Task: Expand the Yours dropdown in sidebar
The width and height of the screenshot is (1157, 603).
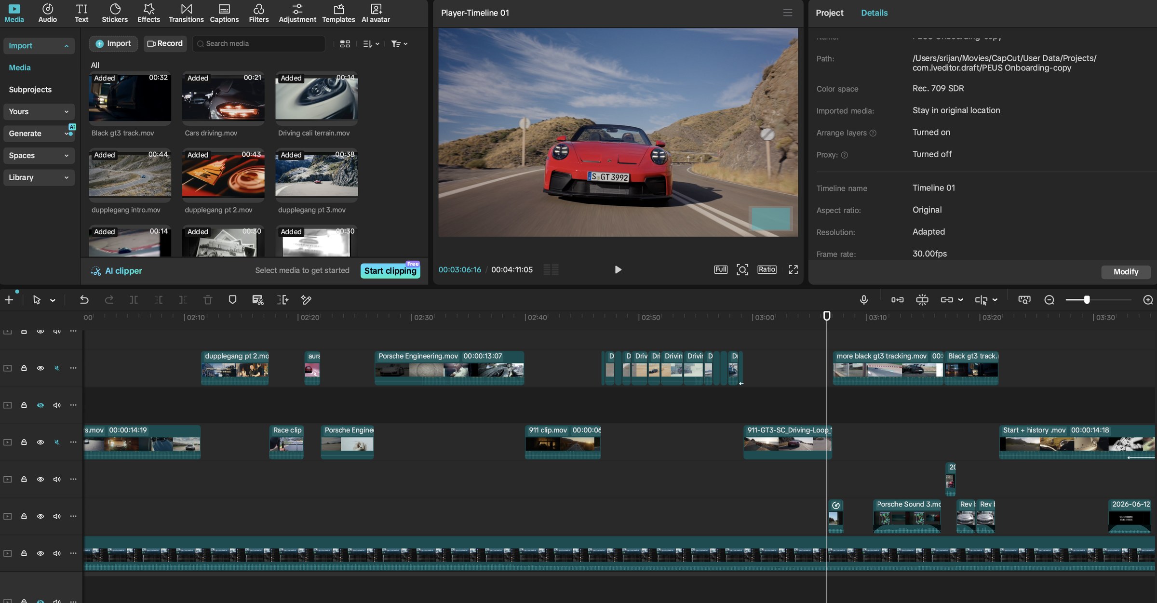Action: pos(39,111)
